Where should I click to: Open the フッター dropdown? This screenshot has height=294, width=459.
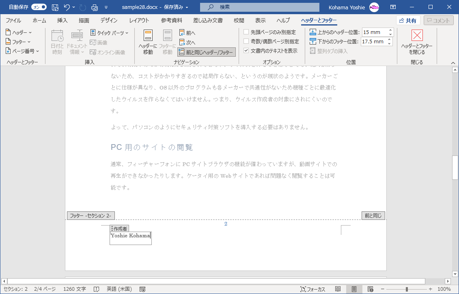click(x=18, y=42)
